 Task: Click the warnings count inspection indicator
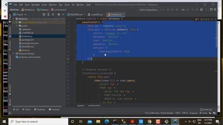197,19
